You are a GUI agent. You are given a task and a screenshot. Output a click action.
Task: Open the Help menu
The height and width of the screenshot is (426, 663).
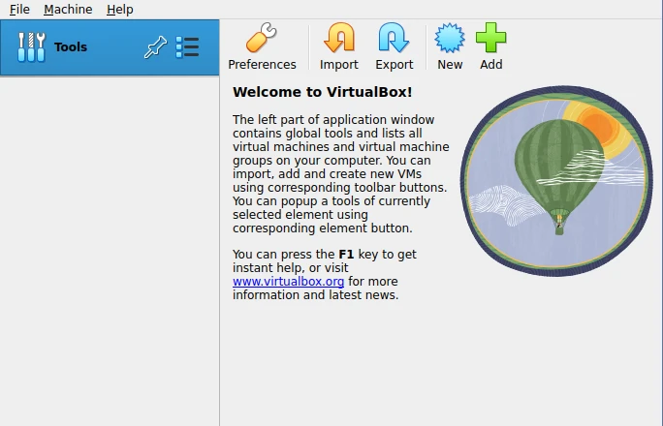click(x=120, y=9)
